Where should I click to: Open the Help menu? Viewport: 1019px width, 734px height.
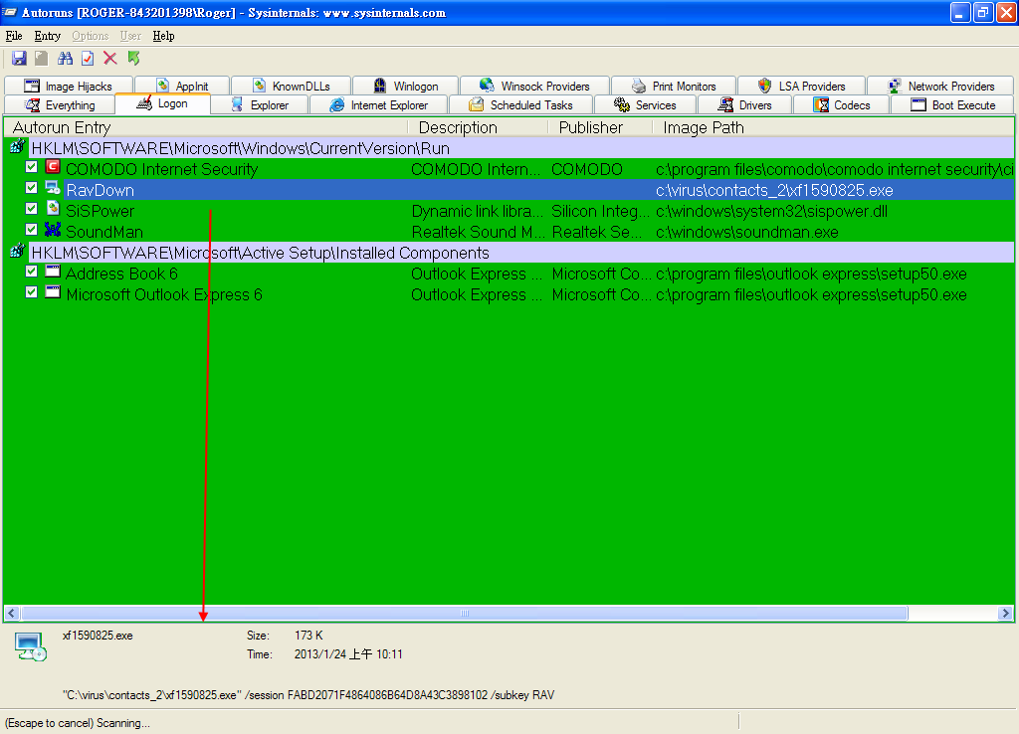point(164,36)
